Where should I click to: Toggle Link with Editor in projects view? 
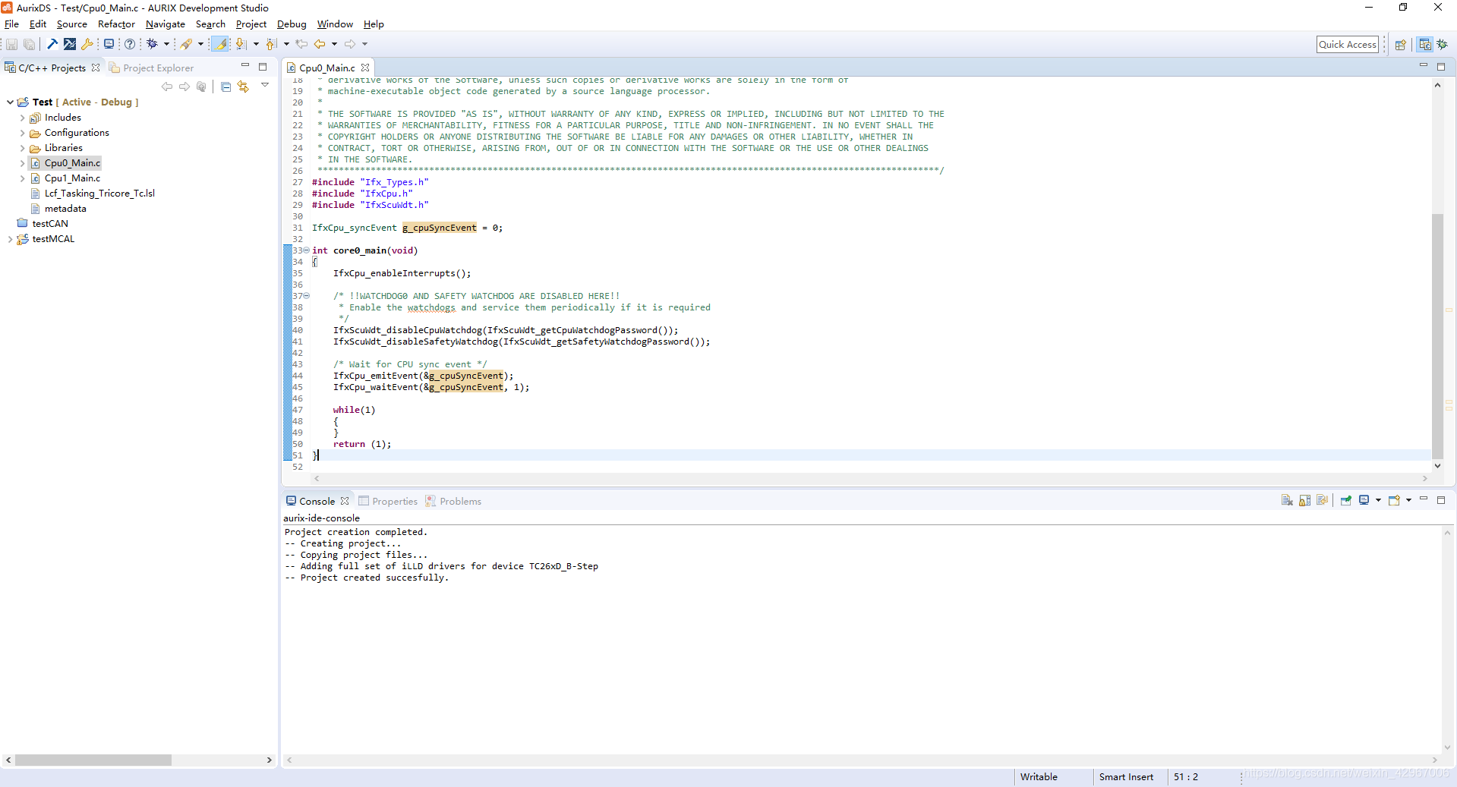tap(243, 87)
